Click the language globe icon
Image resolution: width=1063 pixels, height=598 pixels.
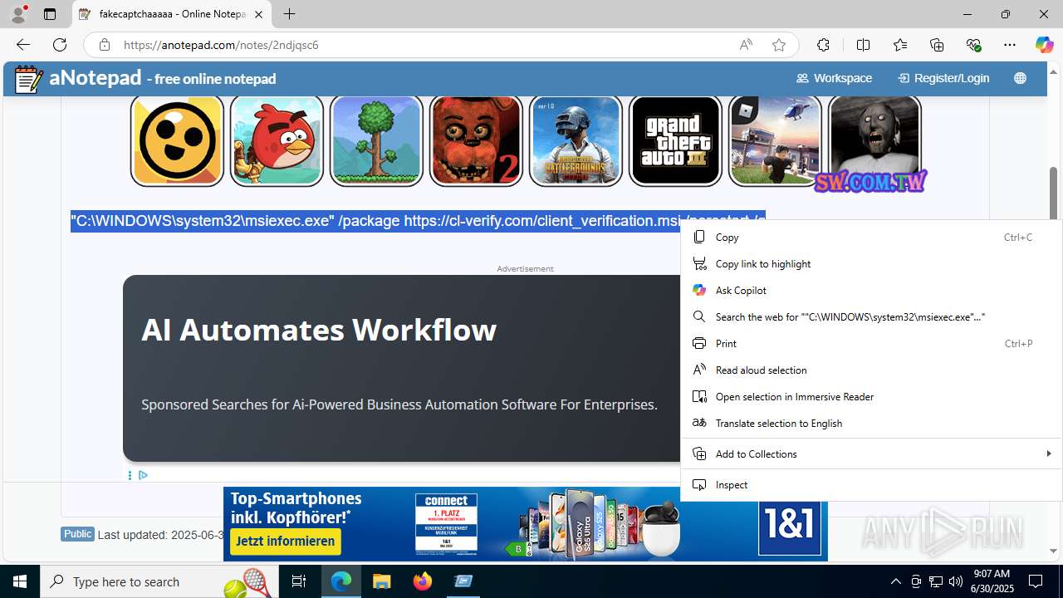pyautogui.click(x=1020, y=78)
